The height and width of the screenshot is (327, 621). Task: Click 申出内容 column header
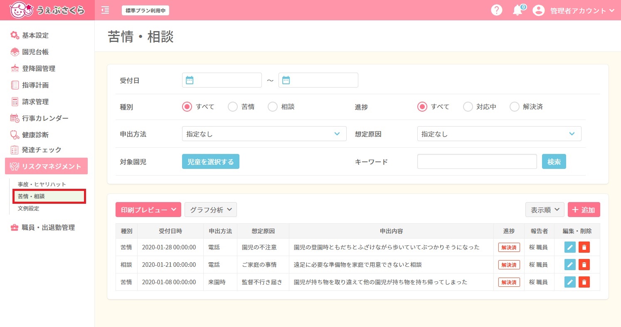391,231
